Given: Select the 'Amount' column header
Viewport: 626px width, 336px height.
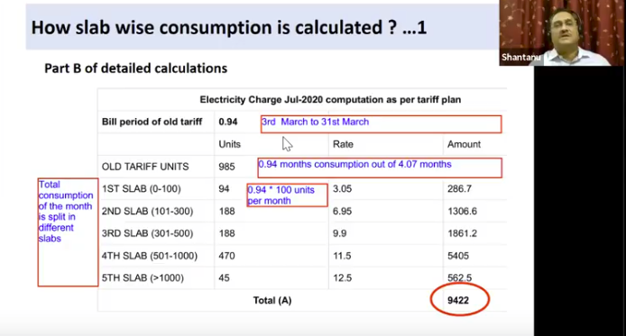Looking at the screenshot, I should [x=464, y=144].
